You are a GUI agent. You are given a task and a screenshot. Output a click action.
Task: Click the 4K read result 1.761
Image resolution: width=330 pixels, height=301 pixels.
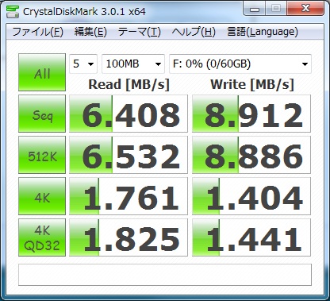129,196
